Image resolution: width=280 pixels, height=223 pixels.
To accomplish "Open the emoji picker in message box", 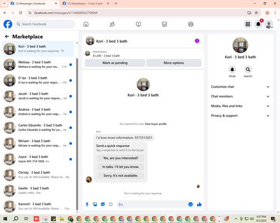I will pos(190,205).
